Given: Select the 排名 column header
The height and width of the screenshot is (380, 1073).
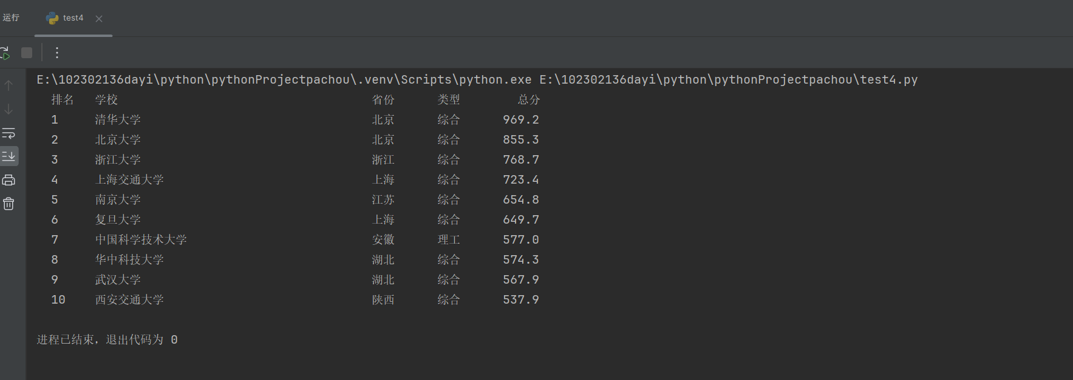Looking at the screenshot, I should (x=63, y=99).
